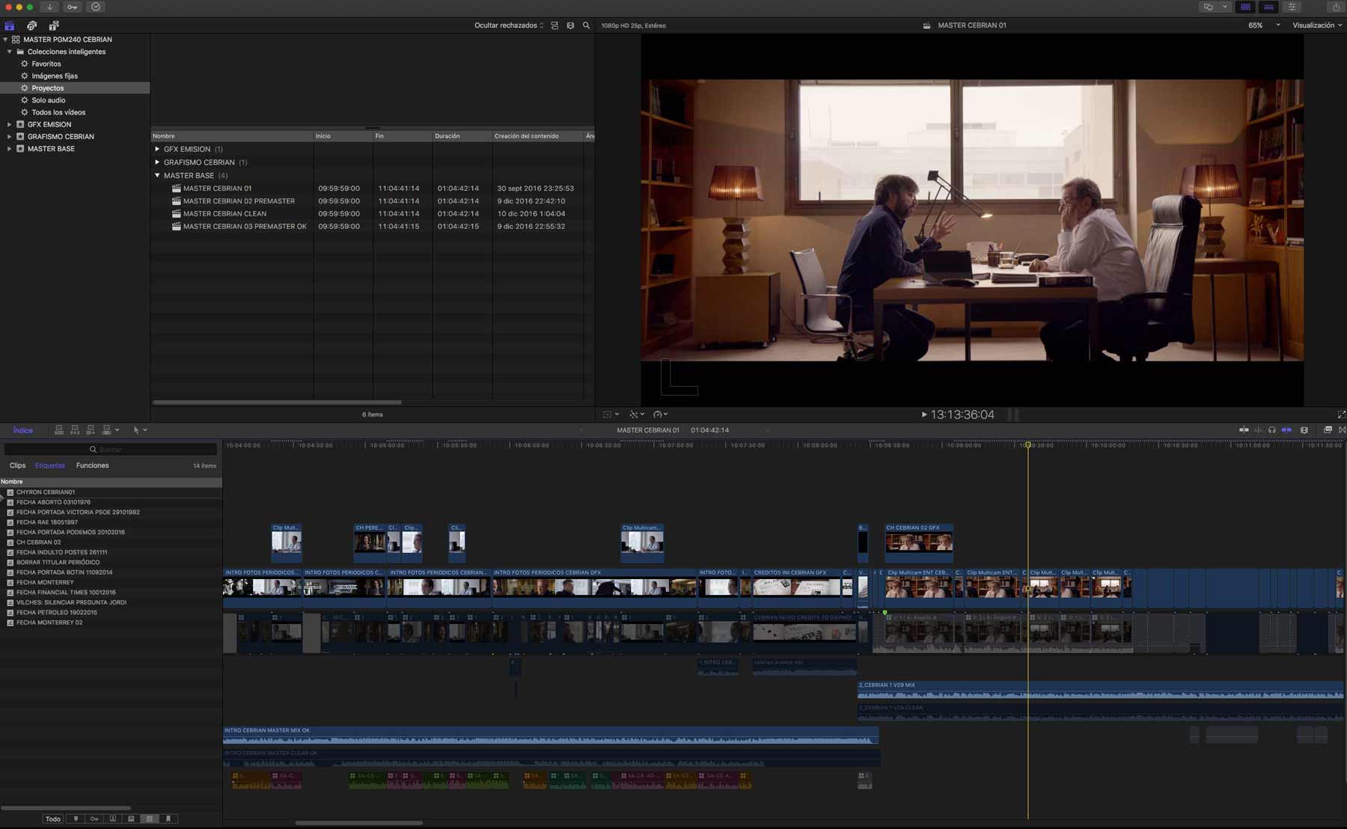This screenshot has width=1347, height=829.
Task: Open the Inspector sliders icon
Action: 1292,7
